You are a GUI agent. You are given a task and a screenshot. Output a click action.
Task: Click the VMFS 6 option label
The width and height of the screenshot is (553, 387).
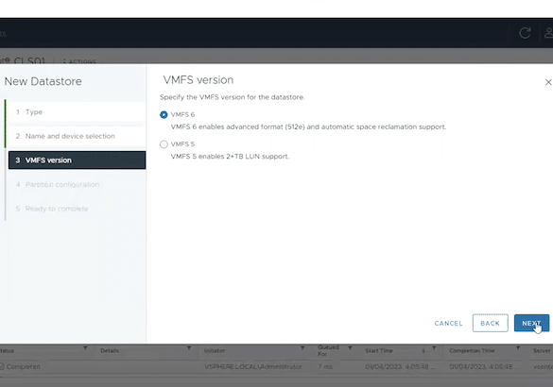click(182, 115)
